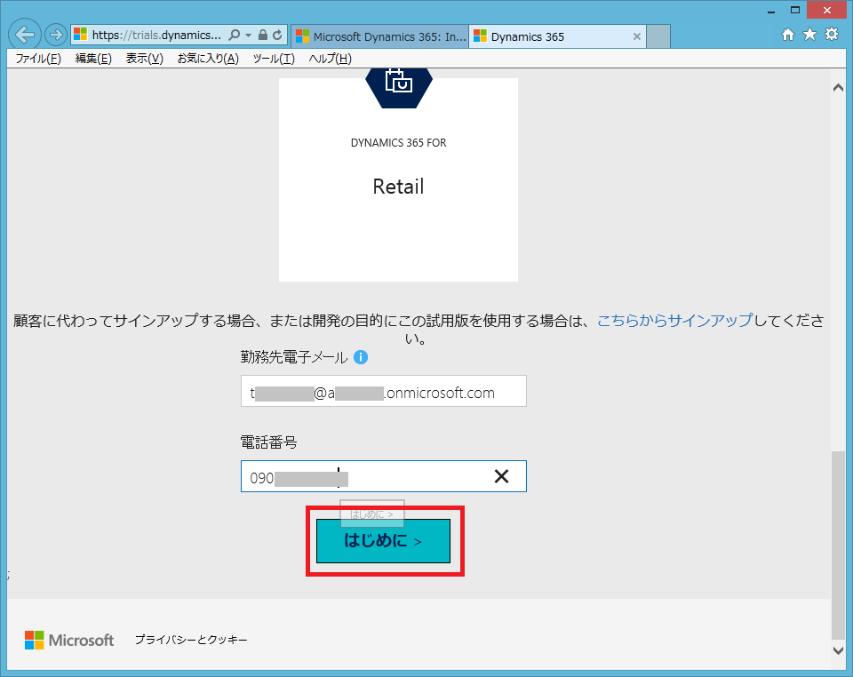This screenshot has width=853, height=677.
Task: Open the address bar dropdown arrow
Action: click(x=248, y=36)
